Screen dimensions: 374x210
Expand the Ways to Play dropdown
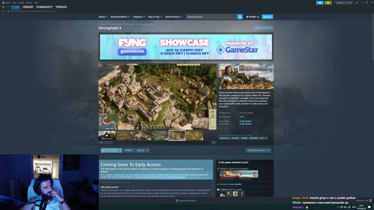click(x=155, y=17)
